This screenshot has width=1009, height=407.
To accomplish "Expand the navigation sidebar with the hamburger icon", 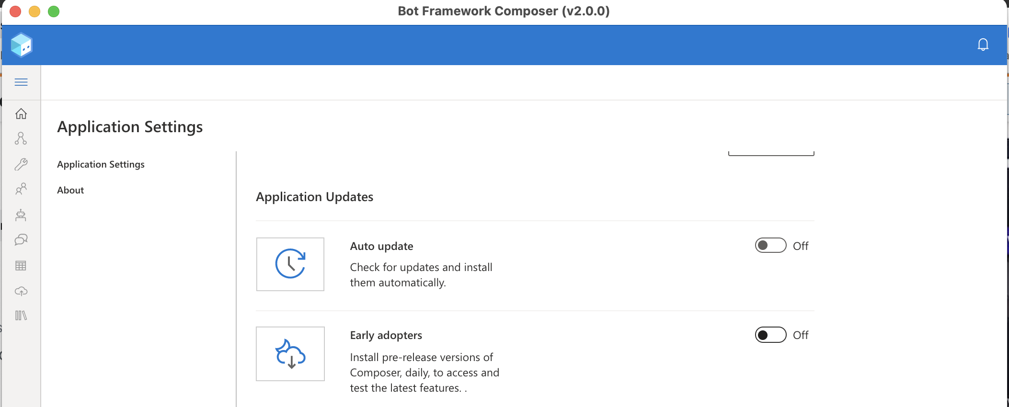I will click(21, 82).
